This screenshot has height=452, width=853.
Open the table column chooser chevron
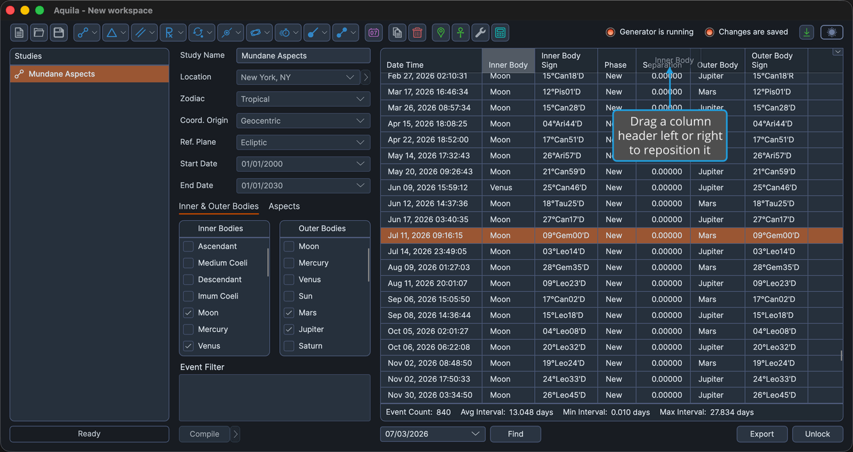838,52
